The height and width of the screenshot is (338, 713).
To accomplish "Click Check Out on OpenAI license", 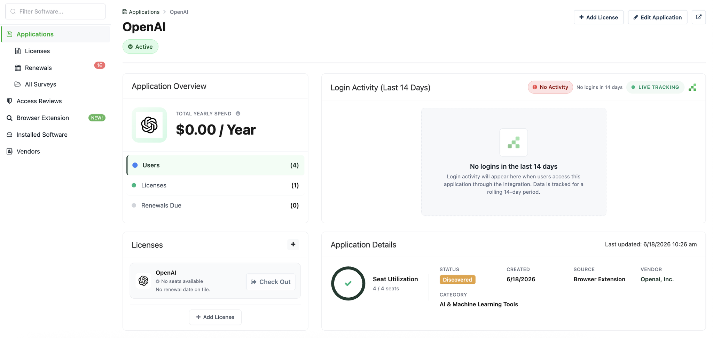I will [x=271, y=282].
